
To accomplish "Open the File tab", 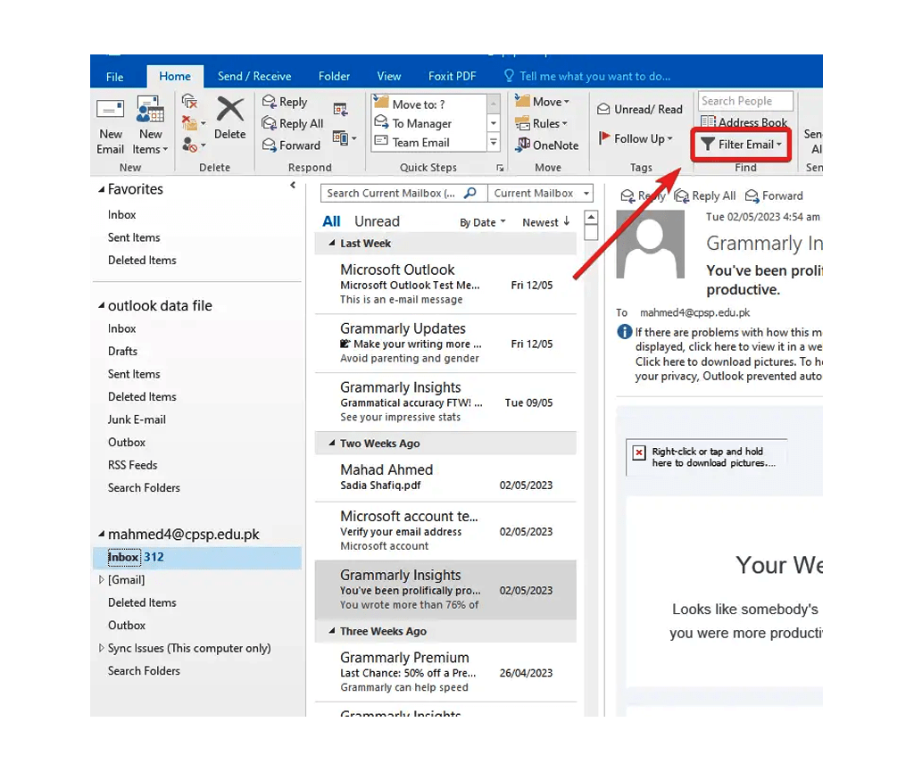I will pos(115,77).
